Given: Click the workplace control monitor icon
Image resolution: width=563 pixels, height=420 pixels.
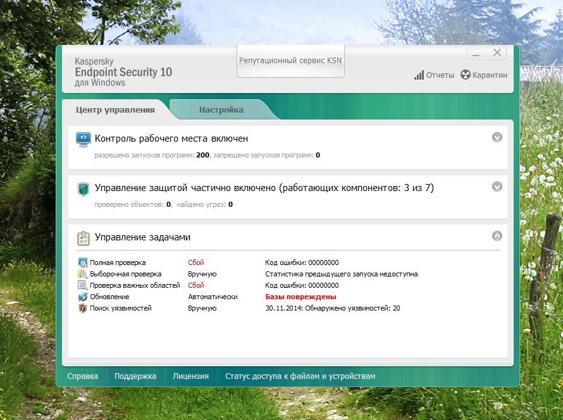Looking at the screenshot, I should [84, 139].
